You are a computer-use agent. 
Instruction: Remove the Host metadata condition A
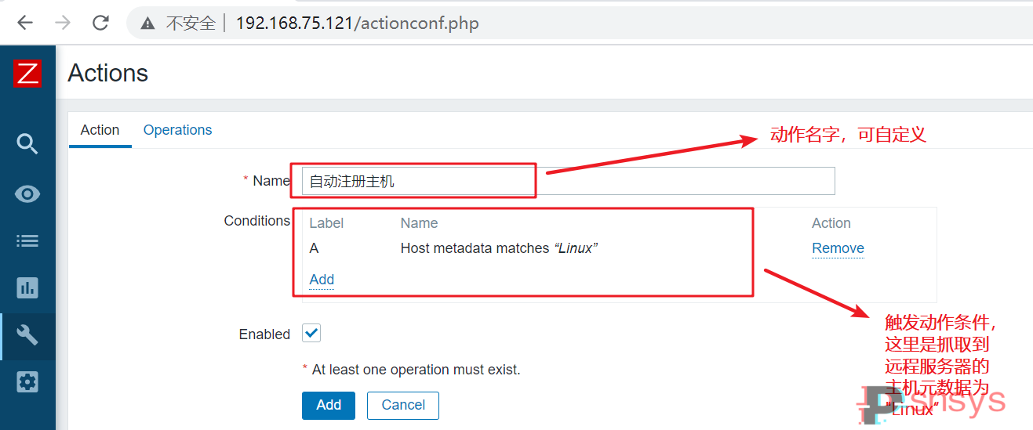(838, 248)
